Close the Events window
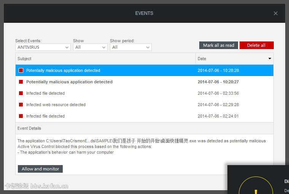289x194 pixels. click(x=276, y=13)
